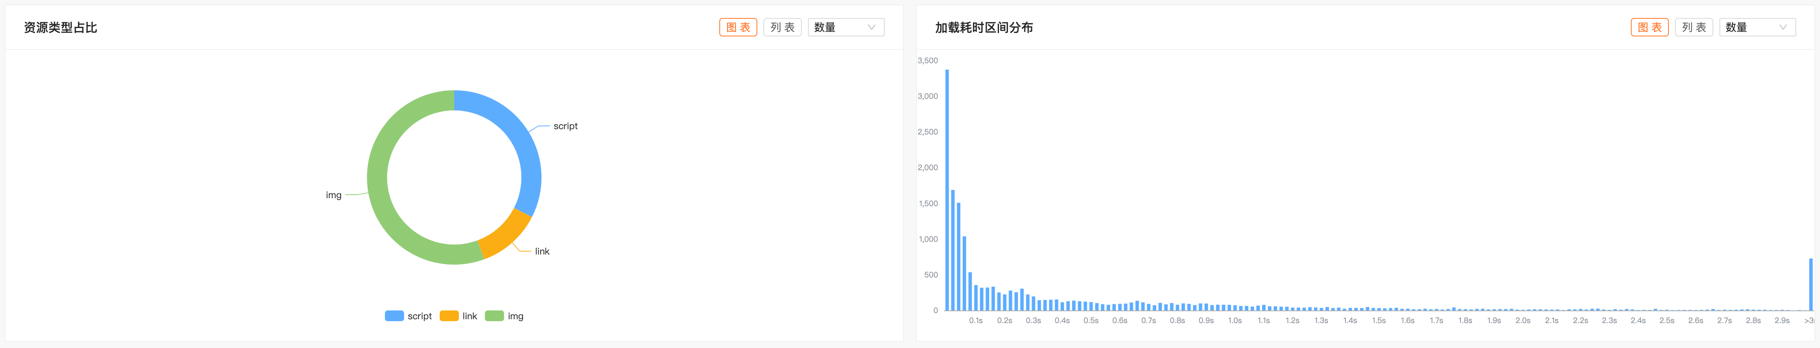Click the script callout label beside donut
The width and height of the screenshot is (1820, 348).
point(565,126)
